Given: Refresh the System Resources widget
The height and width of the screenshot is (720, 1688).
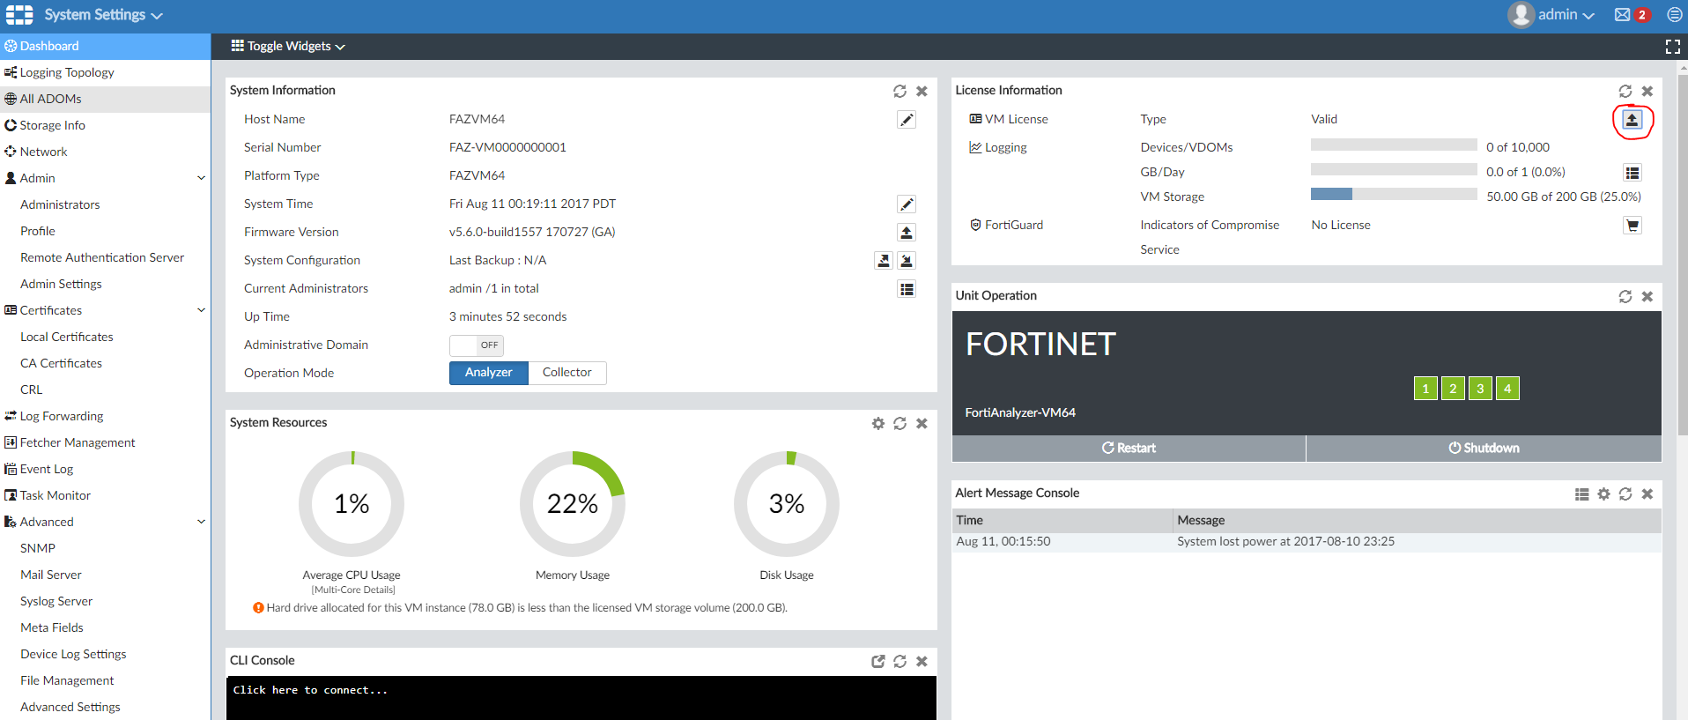Looking at the screenshot, I should point(900,423).
